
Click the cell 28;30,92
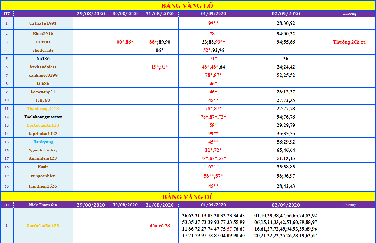click(x=286, y=23)
